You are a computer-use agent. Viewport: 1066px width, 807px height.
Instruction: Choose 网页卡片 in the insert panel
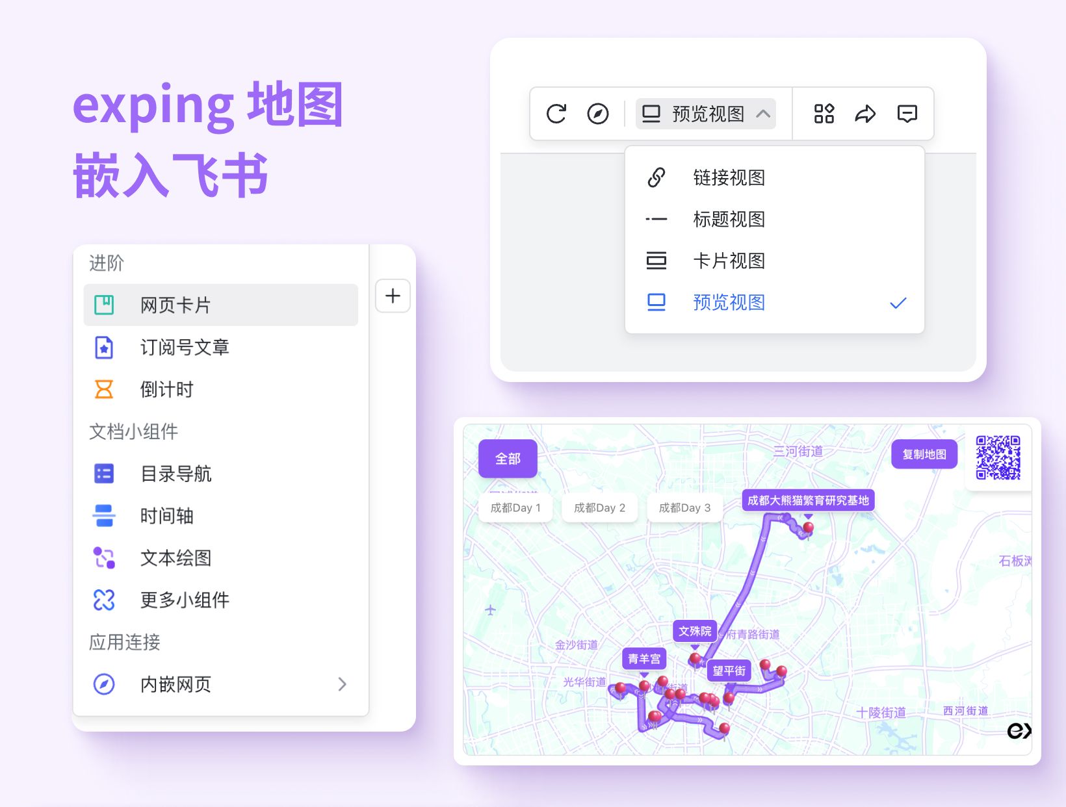pyautogui.click(x=221, y=305)
